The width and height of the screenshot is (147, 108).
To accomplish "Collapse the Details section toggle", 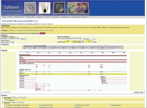I will coord(1,50).
